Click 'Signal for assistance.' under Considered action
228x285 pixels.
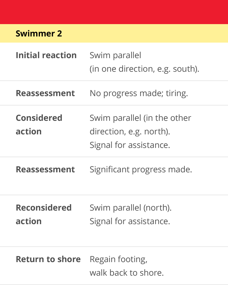click(x=130, y=145)
